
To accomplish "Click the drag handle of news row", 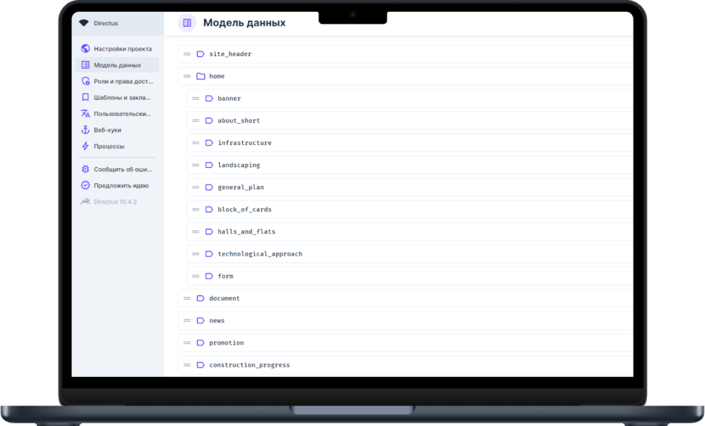I will (x=187, y=320).
